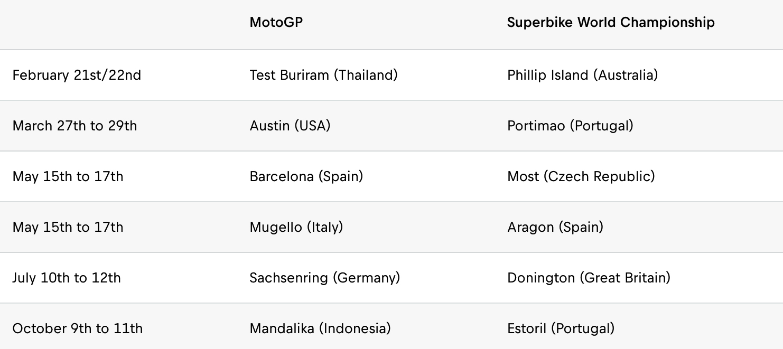Select the Donington (Great Britain) entry
This screenshot has height=349, width=783.
pyautogui.click(x=589, y=278)
